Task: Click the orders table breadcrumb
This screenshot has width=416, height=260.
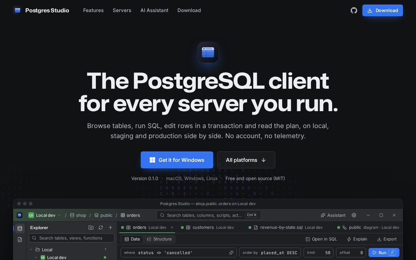Action: coord(130,215)
